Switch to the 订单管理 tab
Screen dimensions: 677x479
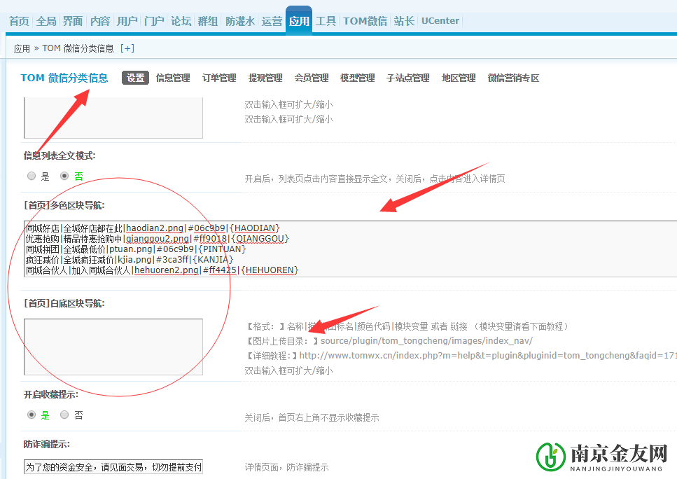click(219, 78)
